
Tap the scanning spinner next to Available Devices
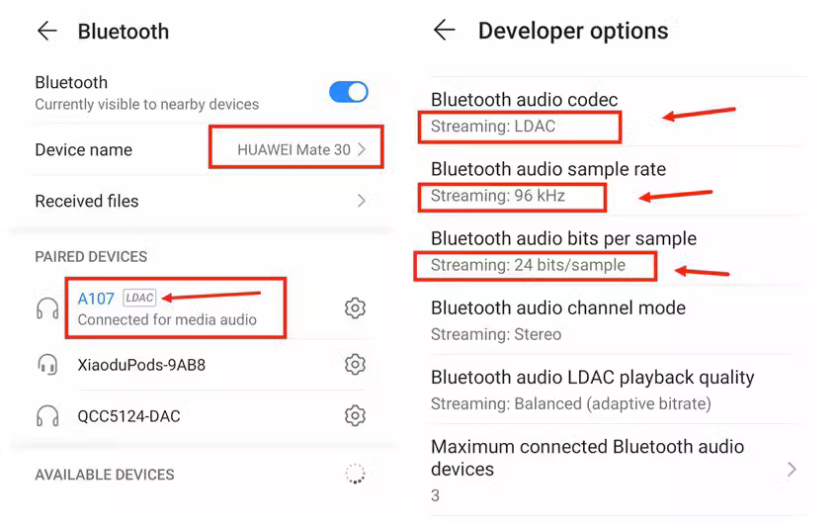point(355,474)
